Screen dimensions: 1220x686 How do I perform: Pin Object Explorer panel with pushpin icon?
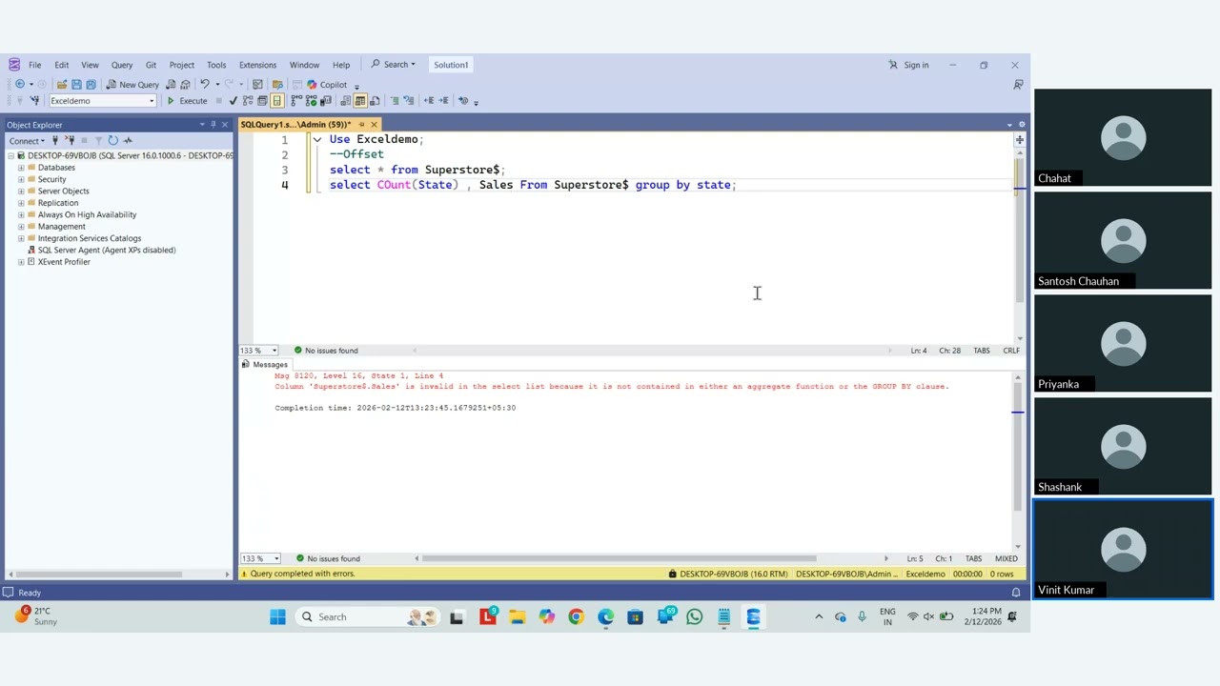(x=213, y=125)
